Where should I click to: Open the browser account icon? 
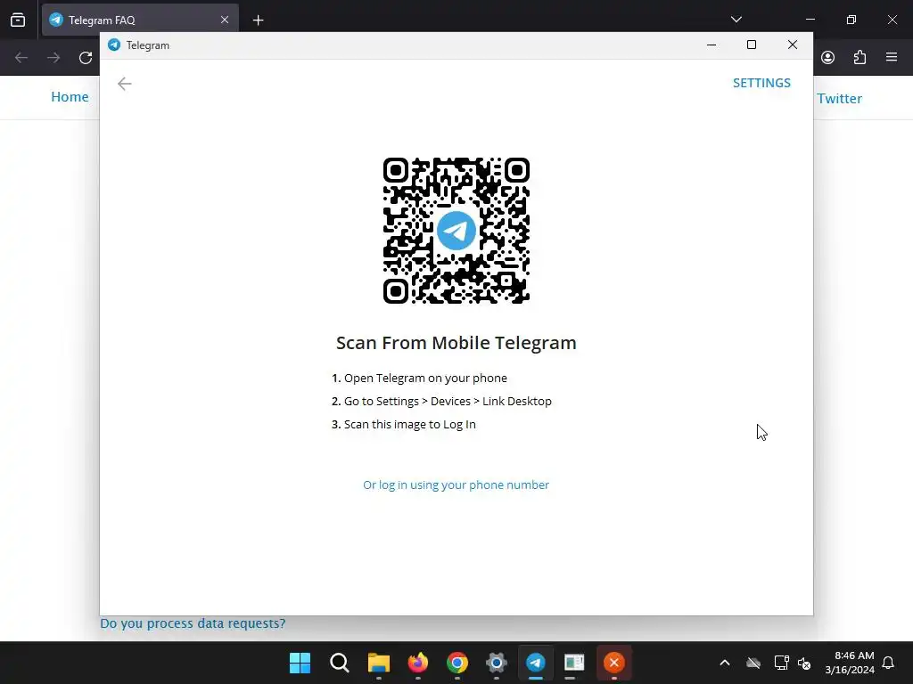click(828, 57)
